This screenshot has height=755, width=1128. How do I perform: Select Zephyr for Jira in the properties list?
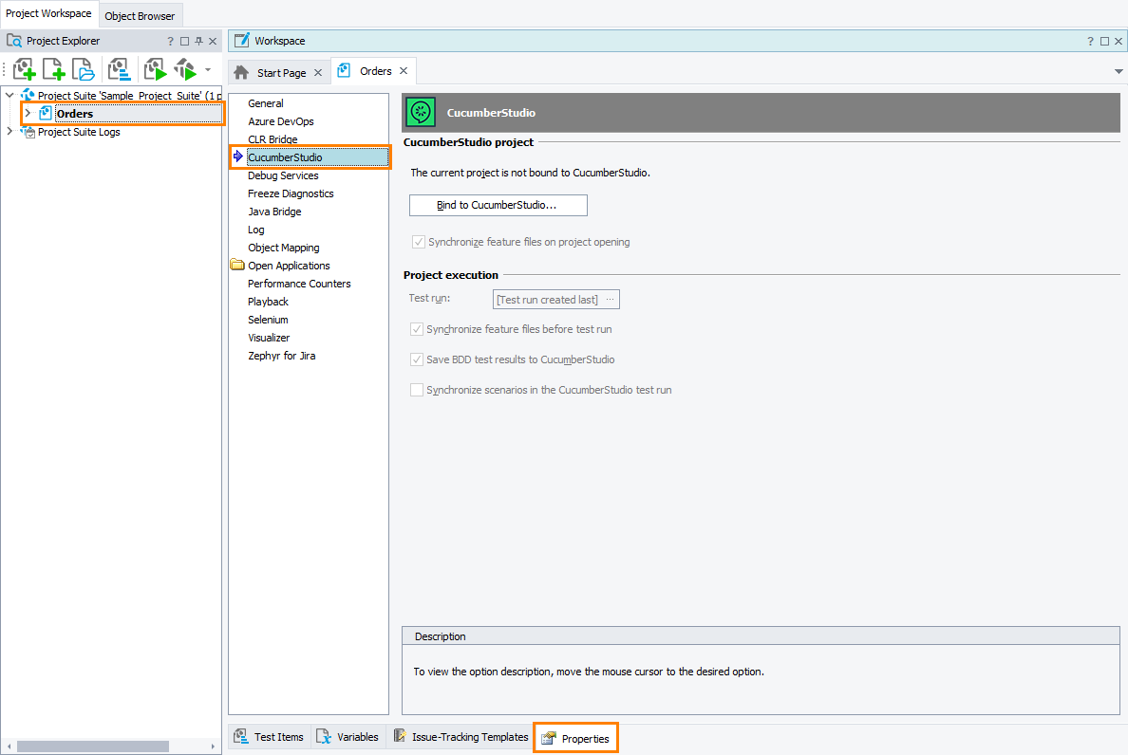[281, 356]
